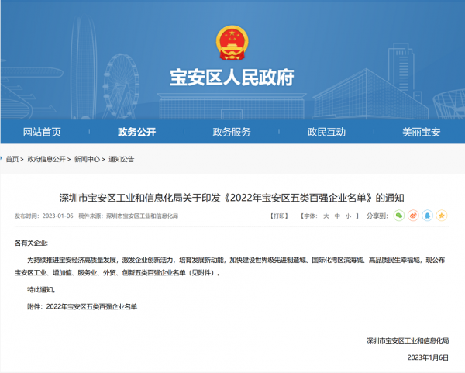Open the 政民互动 navigation tab

pyautogui.click(x=326, y=132)
